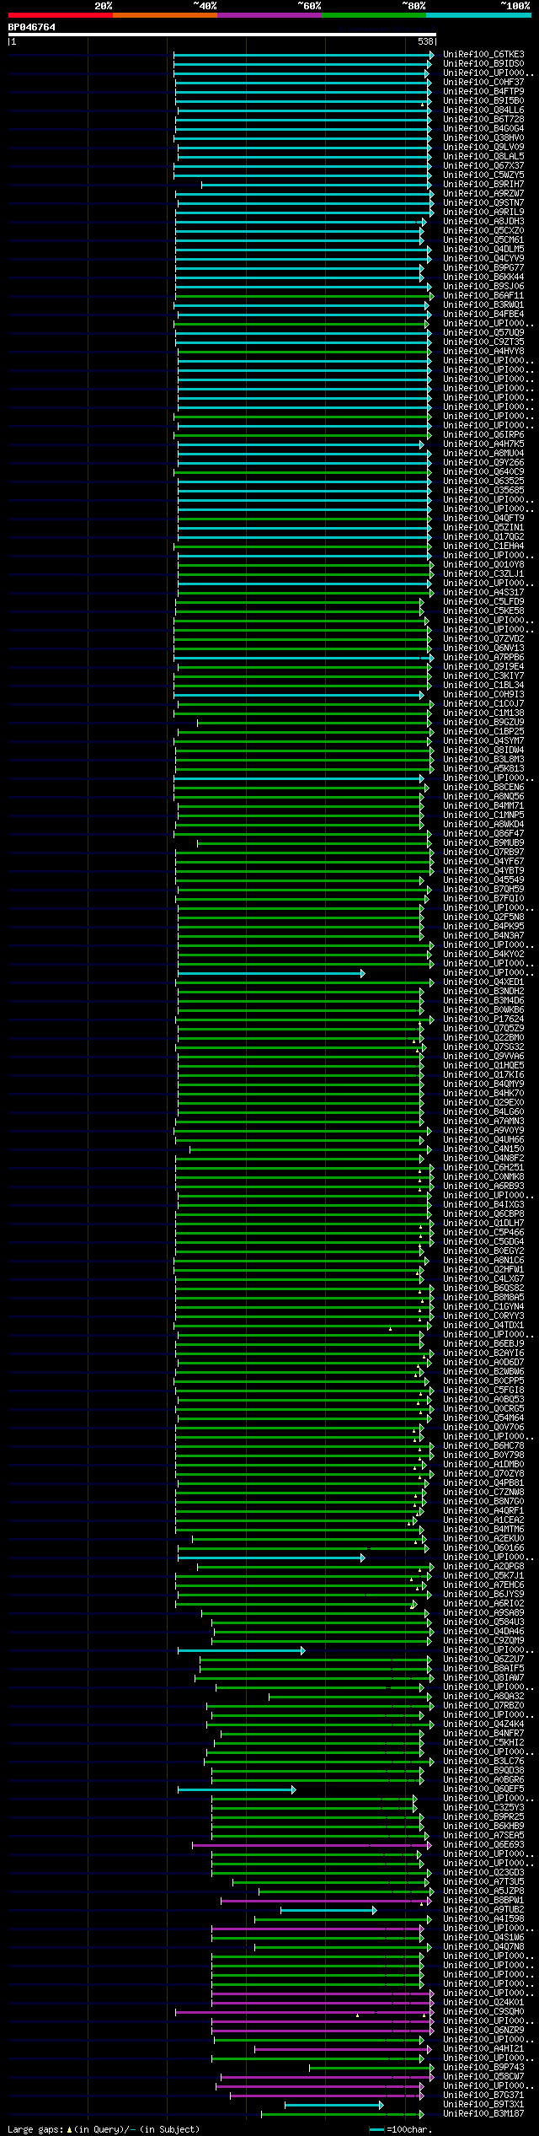The height and width of the screenshot is (2136, 539).
Task: Click the arrowhead ending the UniRef100_Q4XED1 bar
Action: click(x=432, y=982)
